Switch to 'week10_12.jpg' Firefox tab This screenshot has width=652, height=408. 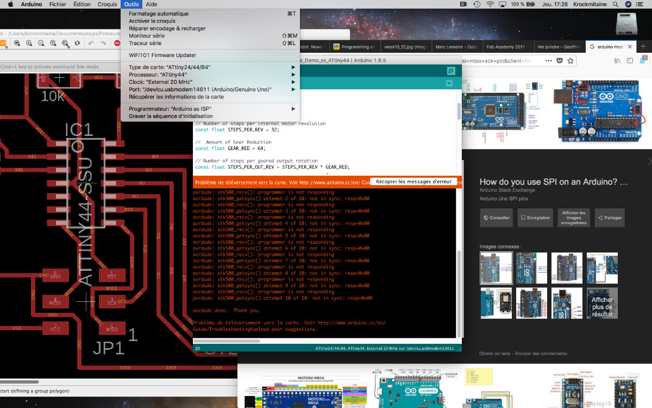pos(405,47)
